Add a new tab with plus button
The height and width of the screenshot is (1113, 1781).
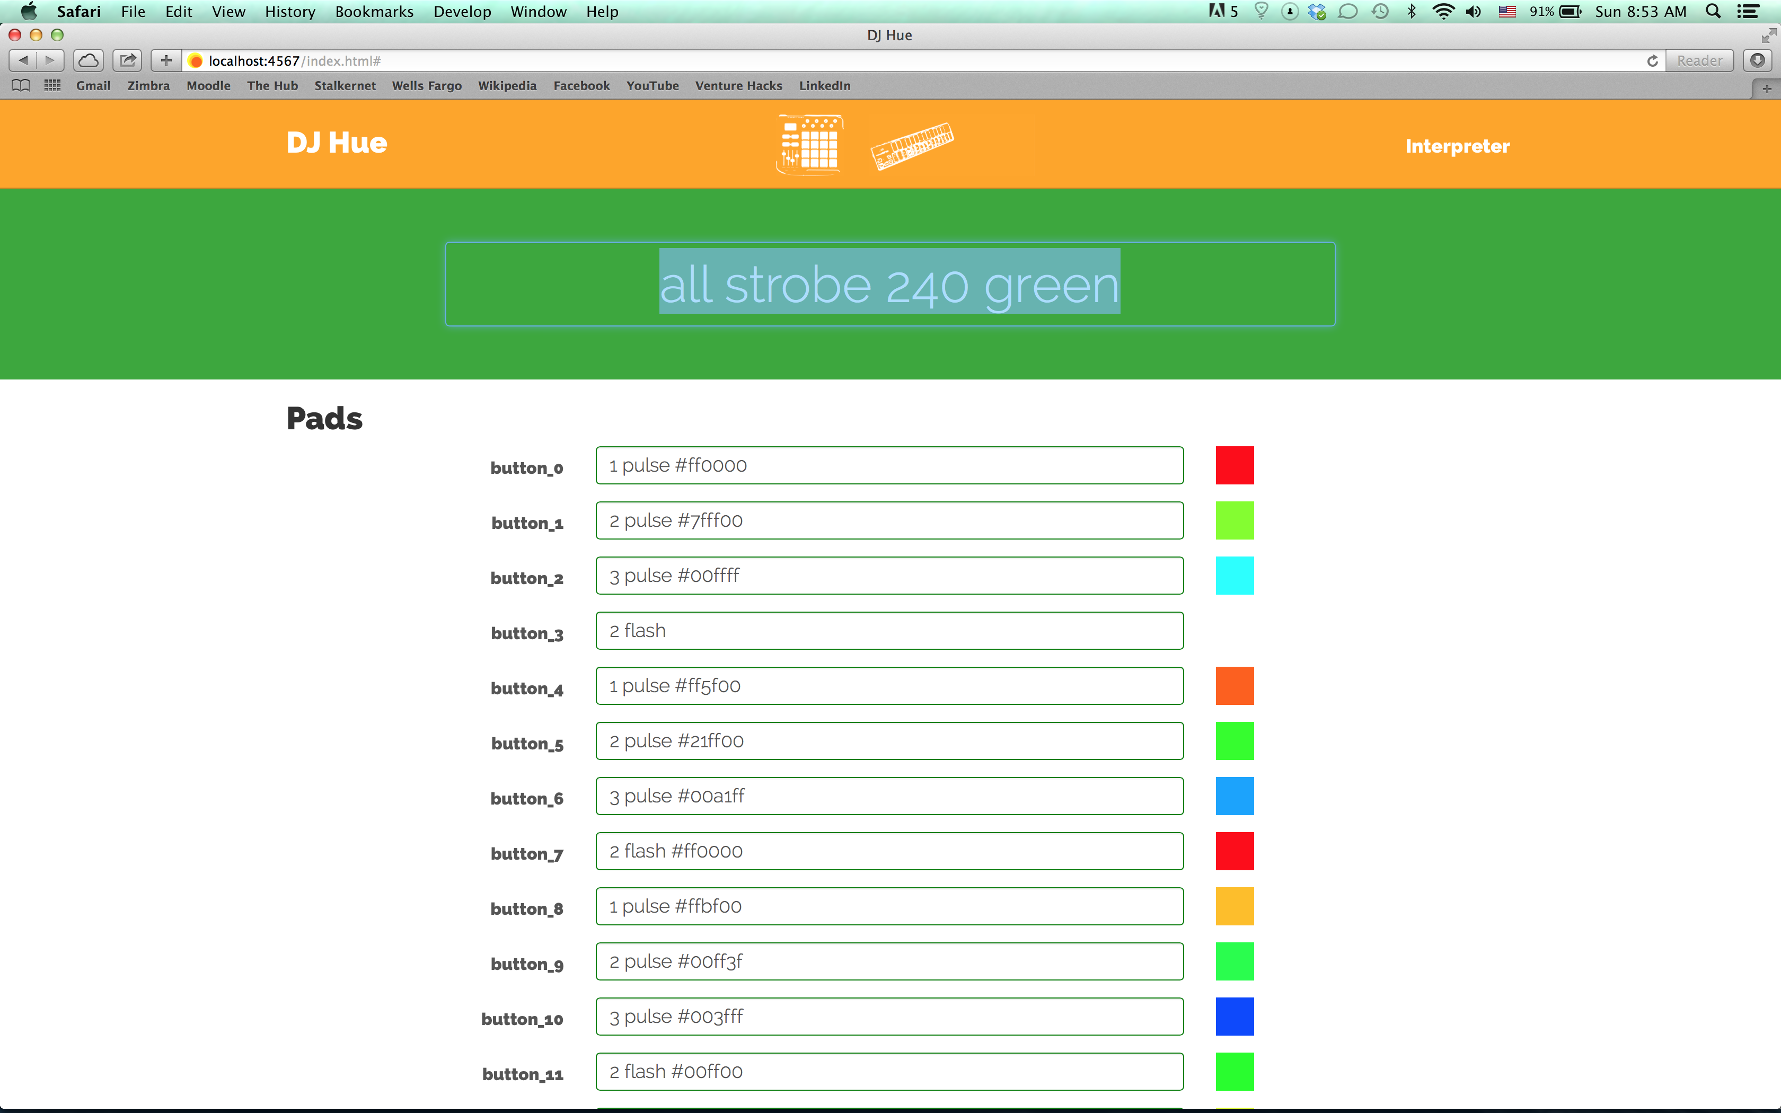click(1766, 89)
